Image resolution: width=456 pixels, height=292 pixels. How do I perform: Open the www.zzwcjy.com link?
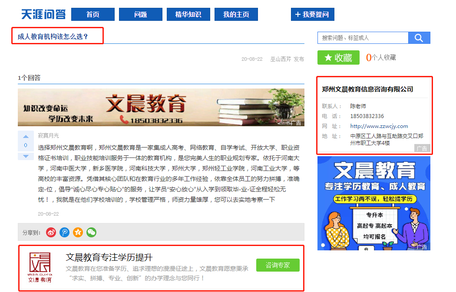click(x=379, y=126)
